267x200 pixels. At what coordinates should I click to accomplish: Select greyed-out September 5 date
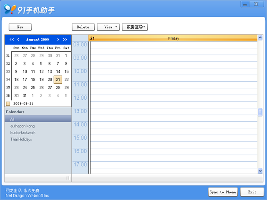click(x=66, y=95)
